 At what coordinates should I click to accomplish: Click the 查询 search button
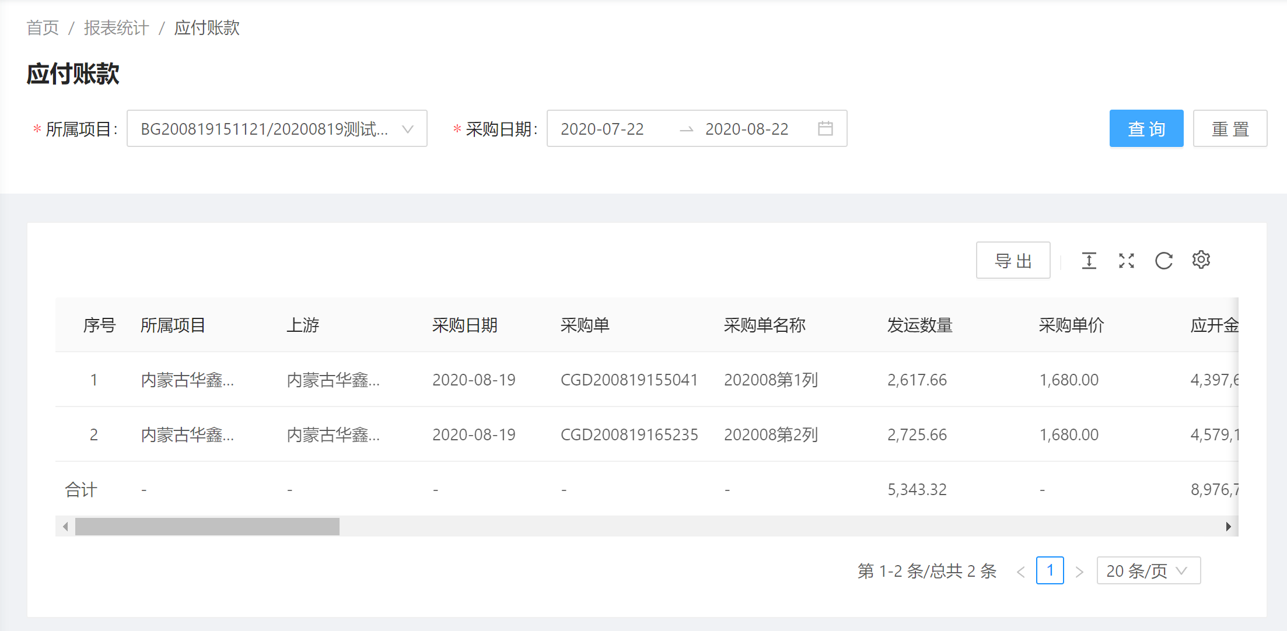coord(1146,128)
